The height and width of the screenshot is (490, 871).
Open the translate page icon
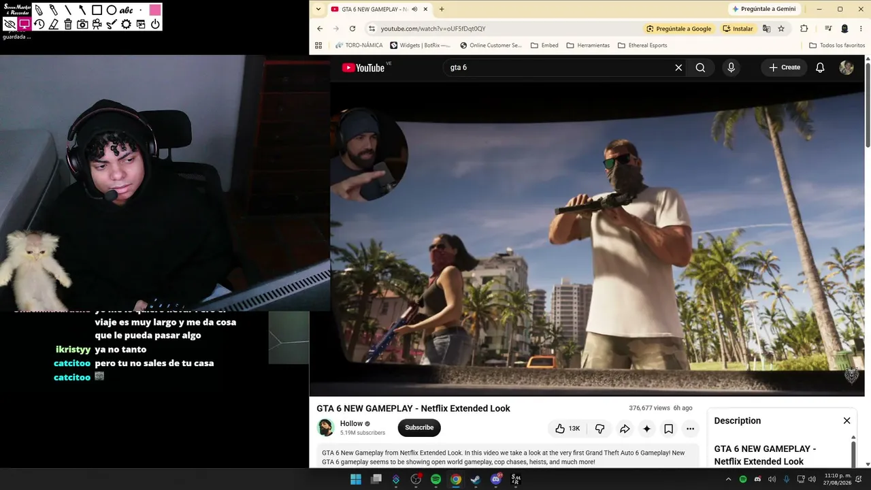(x=767, y=29)
